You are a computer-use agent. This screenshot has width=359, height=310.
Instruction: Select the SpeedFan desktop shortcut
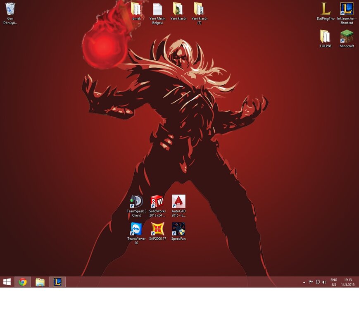tap(178, 229)
